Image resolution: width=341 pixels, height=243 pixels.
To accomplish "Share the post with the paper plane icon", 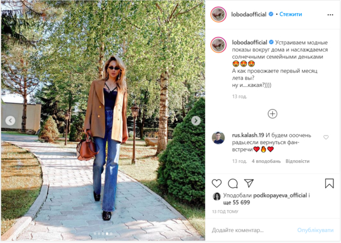I will click(249, 183).
